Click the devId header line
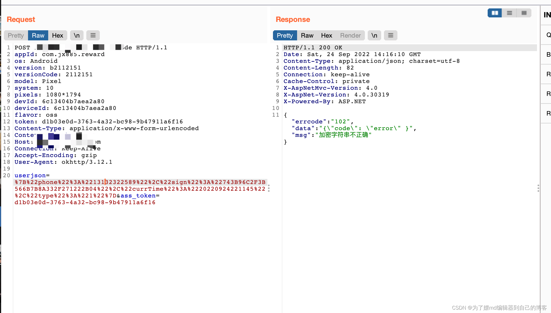551x313 pixels. (x=59, y=102)
